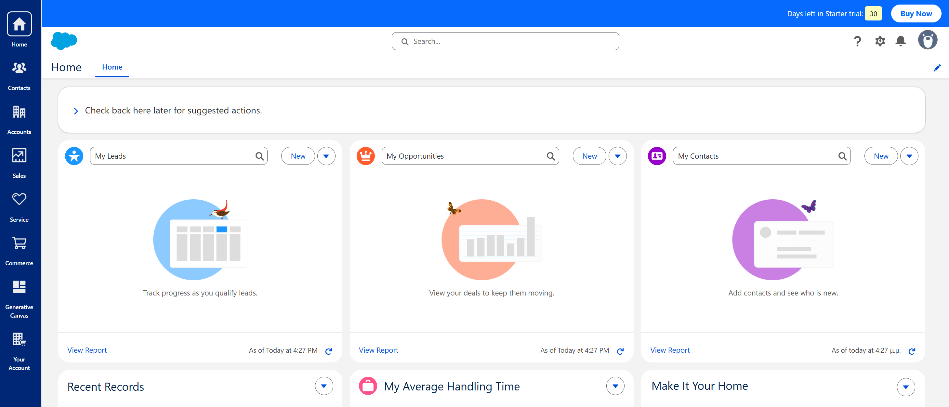Open Generative Canvas in the sidebar
Screen dimensions: 949x407
(19, 299)
